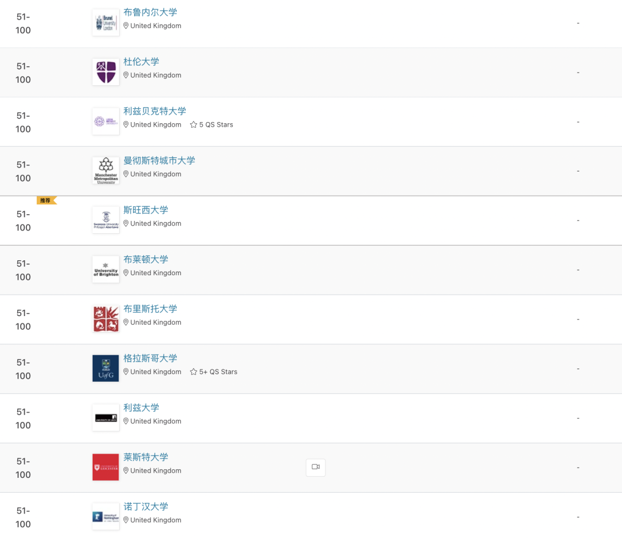Open the 布莱顿大学 university link

coord(146,259)
